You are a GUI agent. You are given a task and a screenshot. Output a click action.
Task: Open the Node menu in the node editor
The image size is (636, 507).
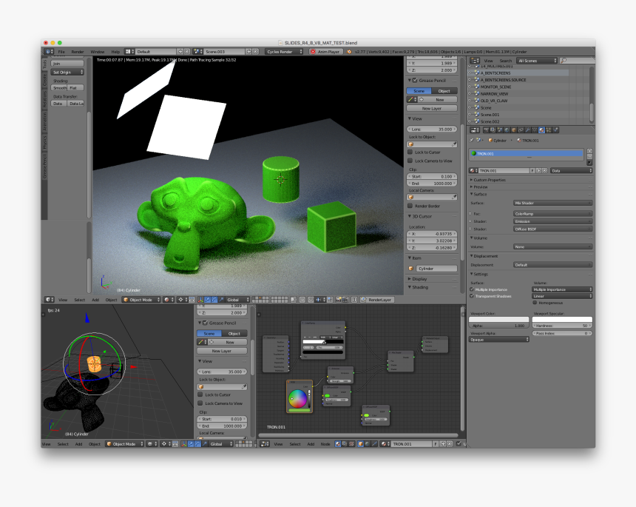[326, 444]
